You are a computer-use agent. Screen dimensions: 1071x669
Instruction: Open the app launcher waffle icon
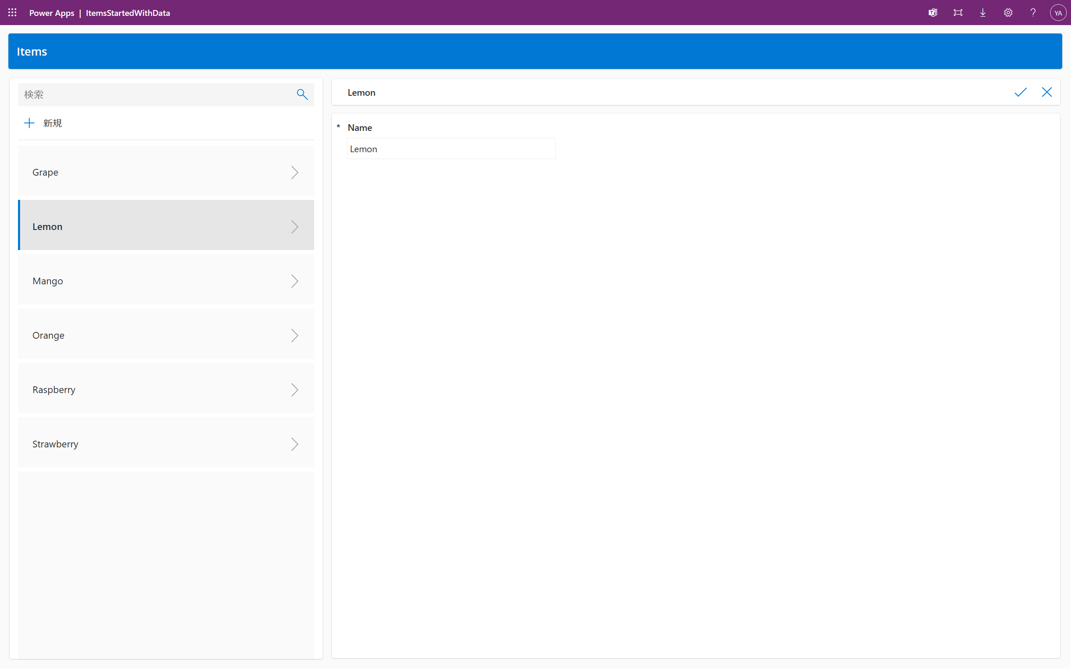click(13, 13)
